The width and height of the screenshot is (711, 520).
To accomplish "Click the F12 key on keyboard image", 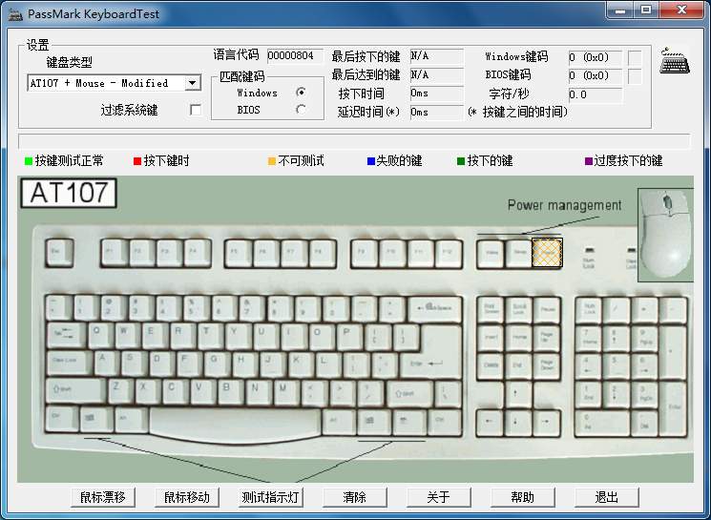I will click(x=449, y=253).
